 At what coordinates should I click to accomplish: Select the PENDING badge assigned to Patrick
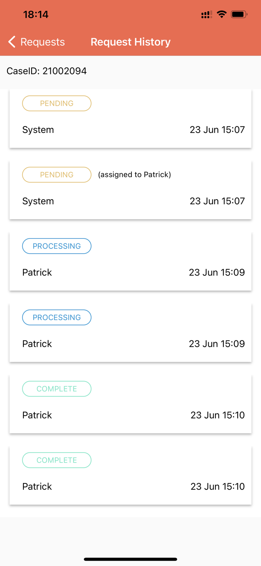(56, 174)
